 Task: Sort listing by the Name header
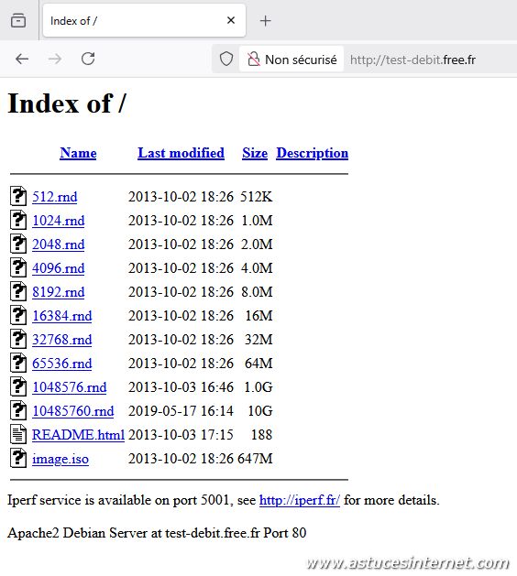[x=78, y=153]
